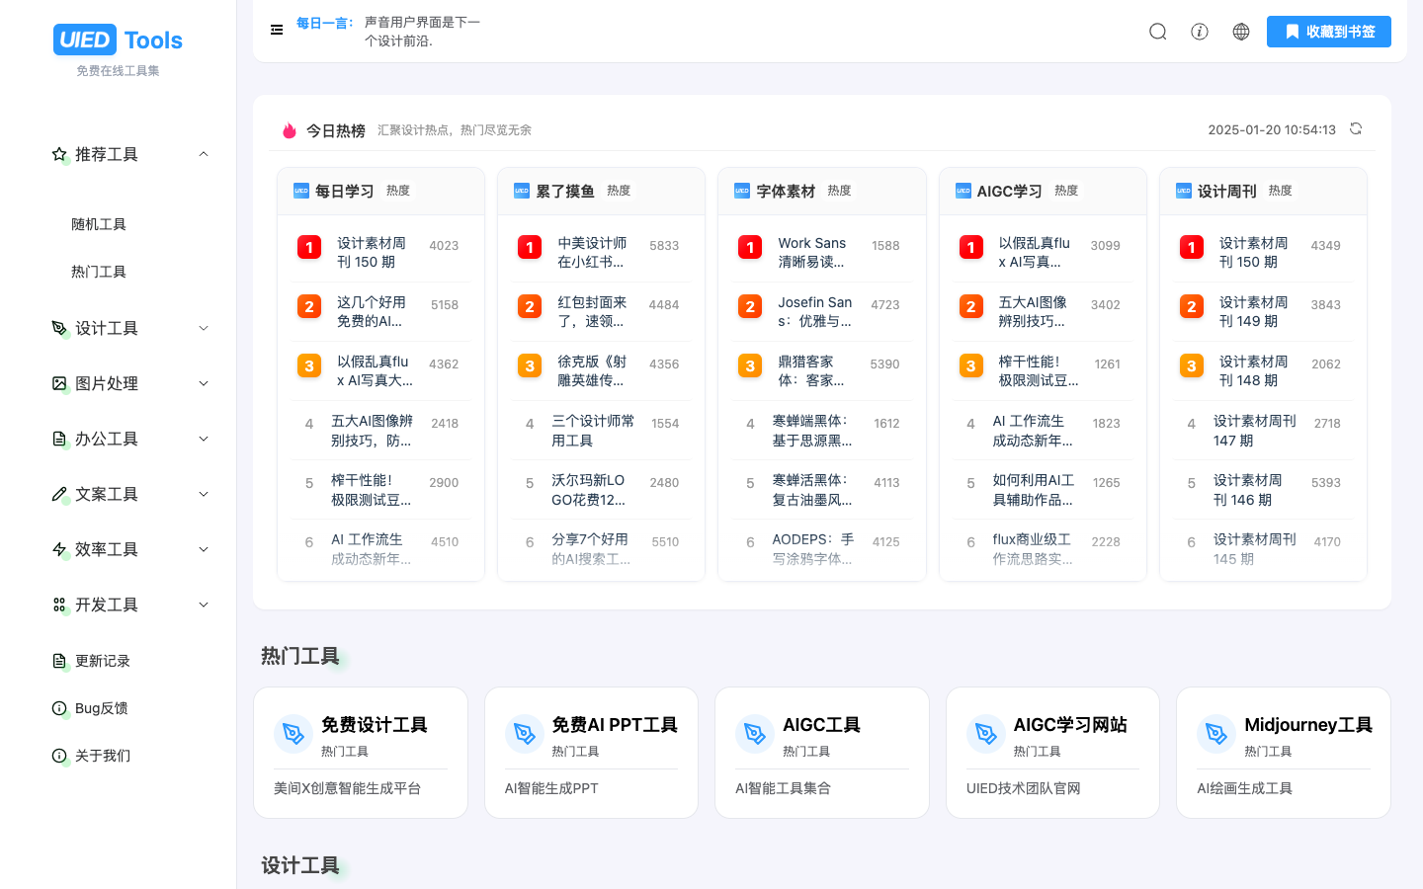The image size is (1423, 889).
Task: Click the flame icon beside 今日热榜
Action: (289, 130)
